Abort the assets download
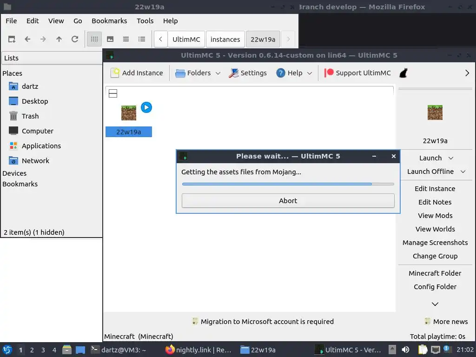The height and width of the screenshot is (357, 476). pyautogui.click(x=288, y=201)
